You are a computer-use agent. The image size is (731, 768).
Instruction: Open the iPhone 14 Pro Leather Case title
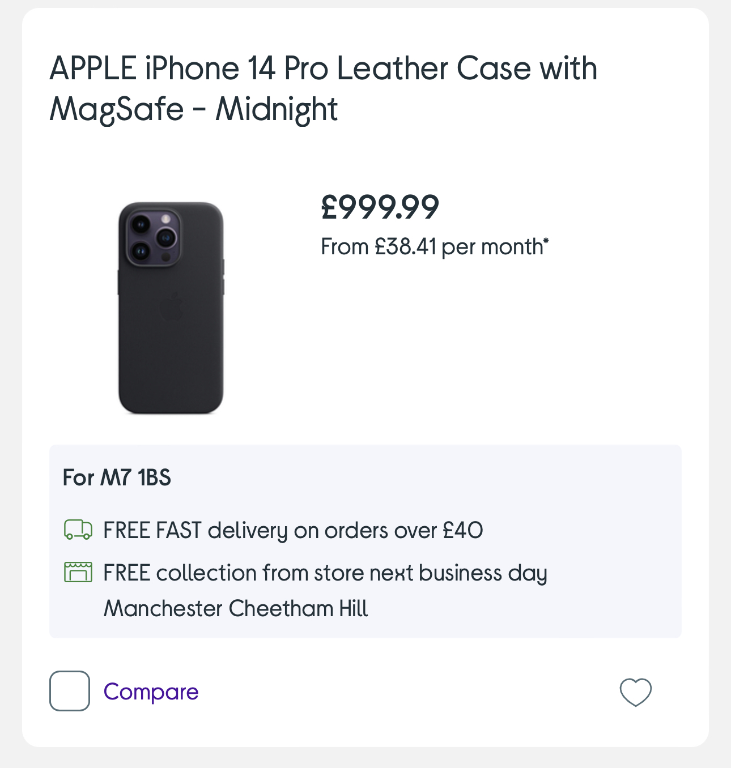pos(324,88)
